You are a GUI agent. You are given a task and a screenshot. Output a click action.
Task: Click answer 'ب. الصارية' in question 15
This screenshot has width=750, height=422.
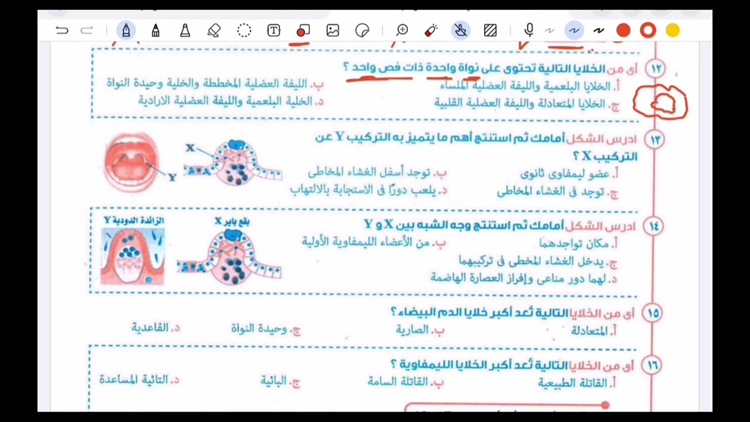point(420,330)
